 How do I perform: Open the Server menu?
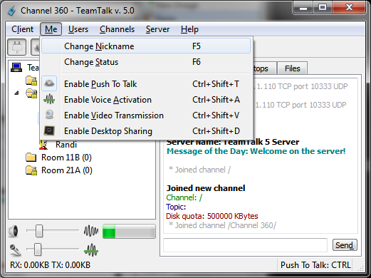157,29
